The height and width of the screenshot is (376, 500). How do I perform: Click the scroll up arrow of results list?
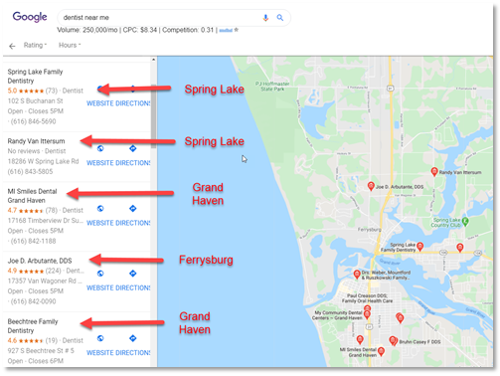tap(153, 60)
